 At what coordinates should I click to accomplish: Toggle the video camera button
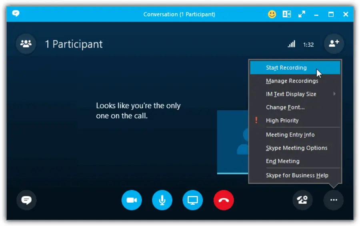point(132,200)
